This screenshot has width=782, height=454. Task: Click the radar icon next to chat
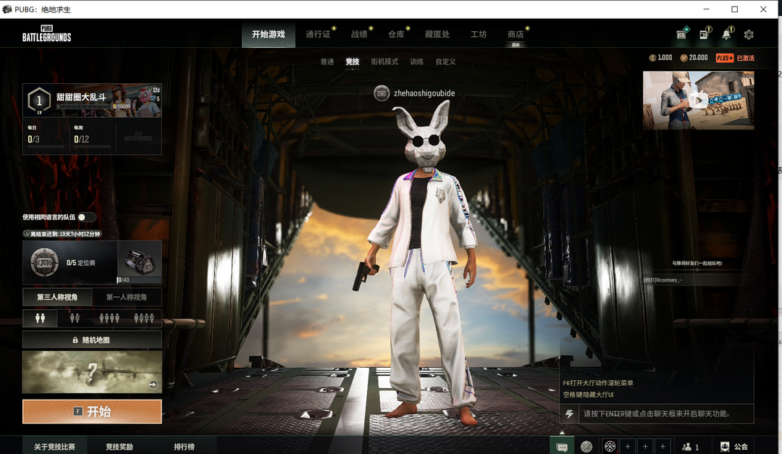(586, 447)
